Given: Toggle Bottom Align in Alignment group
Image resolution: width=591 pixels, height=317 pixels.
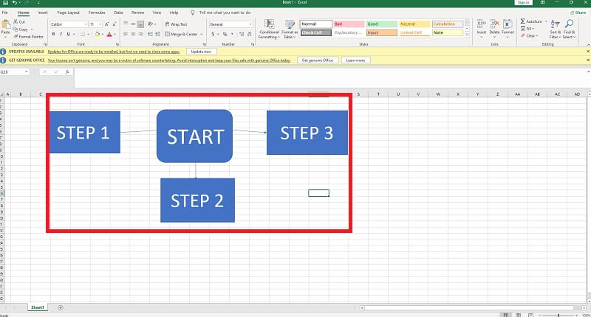Looking at the screenshot, I should point(140,24).
